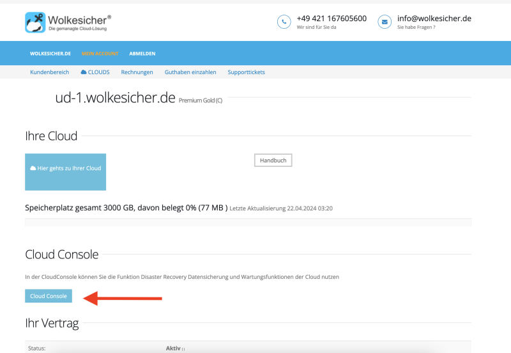Image resolution: width=511 pixels, height=353 pixels.
Task: Open the Handbuch button
Action: 273,160
